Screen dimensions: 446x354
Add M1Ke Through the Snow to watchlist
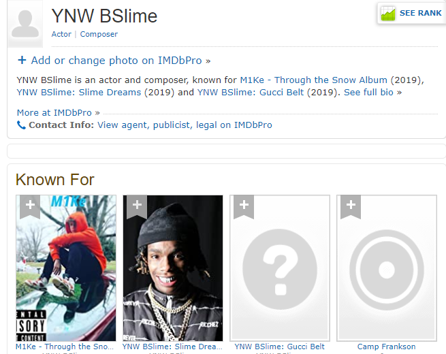[x=30, y=207]
